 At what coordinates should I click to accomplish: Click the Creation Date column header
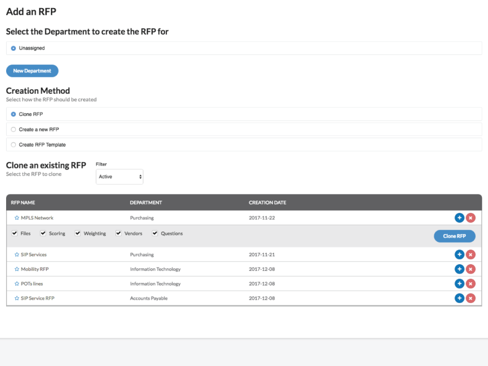tap(267, 203)
